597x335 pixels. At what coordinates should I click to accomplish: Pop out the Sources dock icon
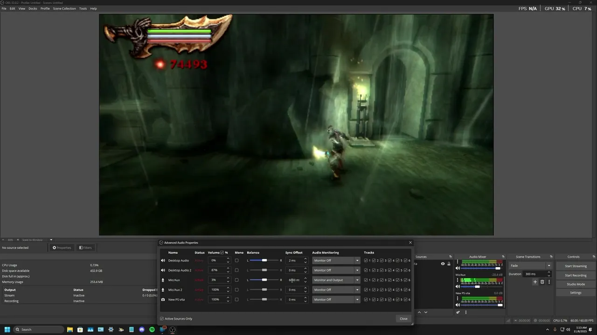tap(451, 257)
